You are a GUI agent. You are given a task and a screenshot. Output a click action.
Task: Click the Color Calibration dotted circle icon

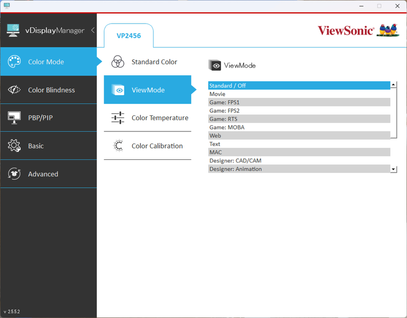coord(118,146)
